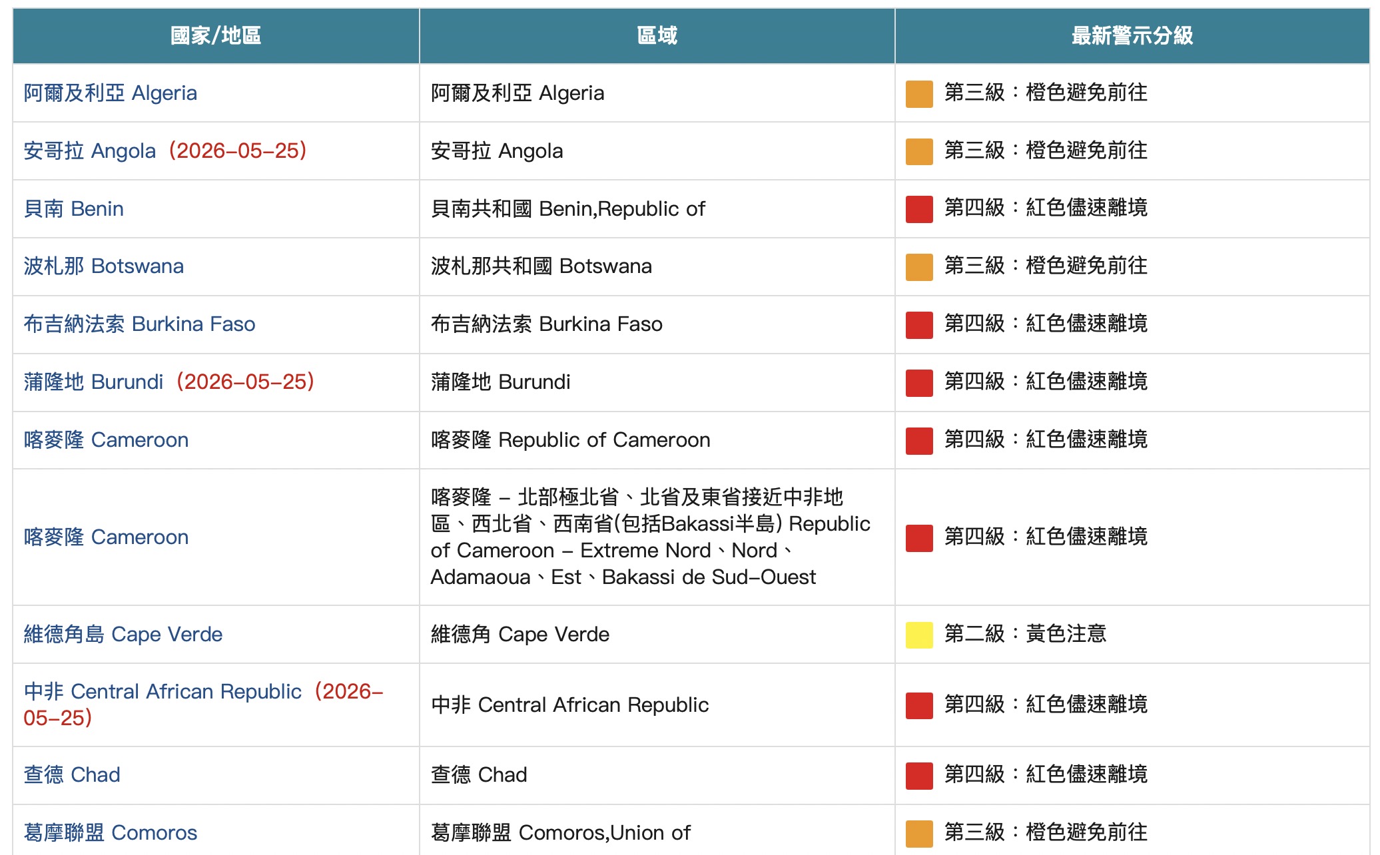Screen dimensions: 1380x855
Task: Click the orange swatch in Botswana row
Action: pyautogui.click(x=919, y=267)
